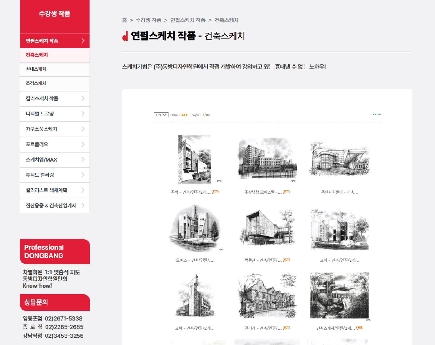Viewport: 435px width, 345px height.
Task: Click the 주상복합 오피스텔 title link
Action: [x=263, y=192]
